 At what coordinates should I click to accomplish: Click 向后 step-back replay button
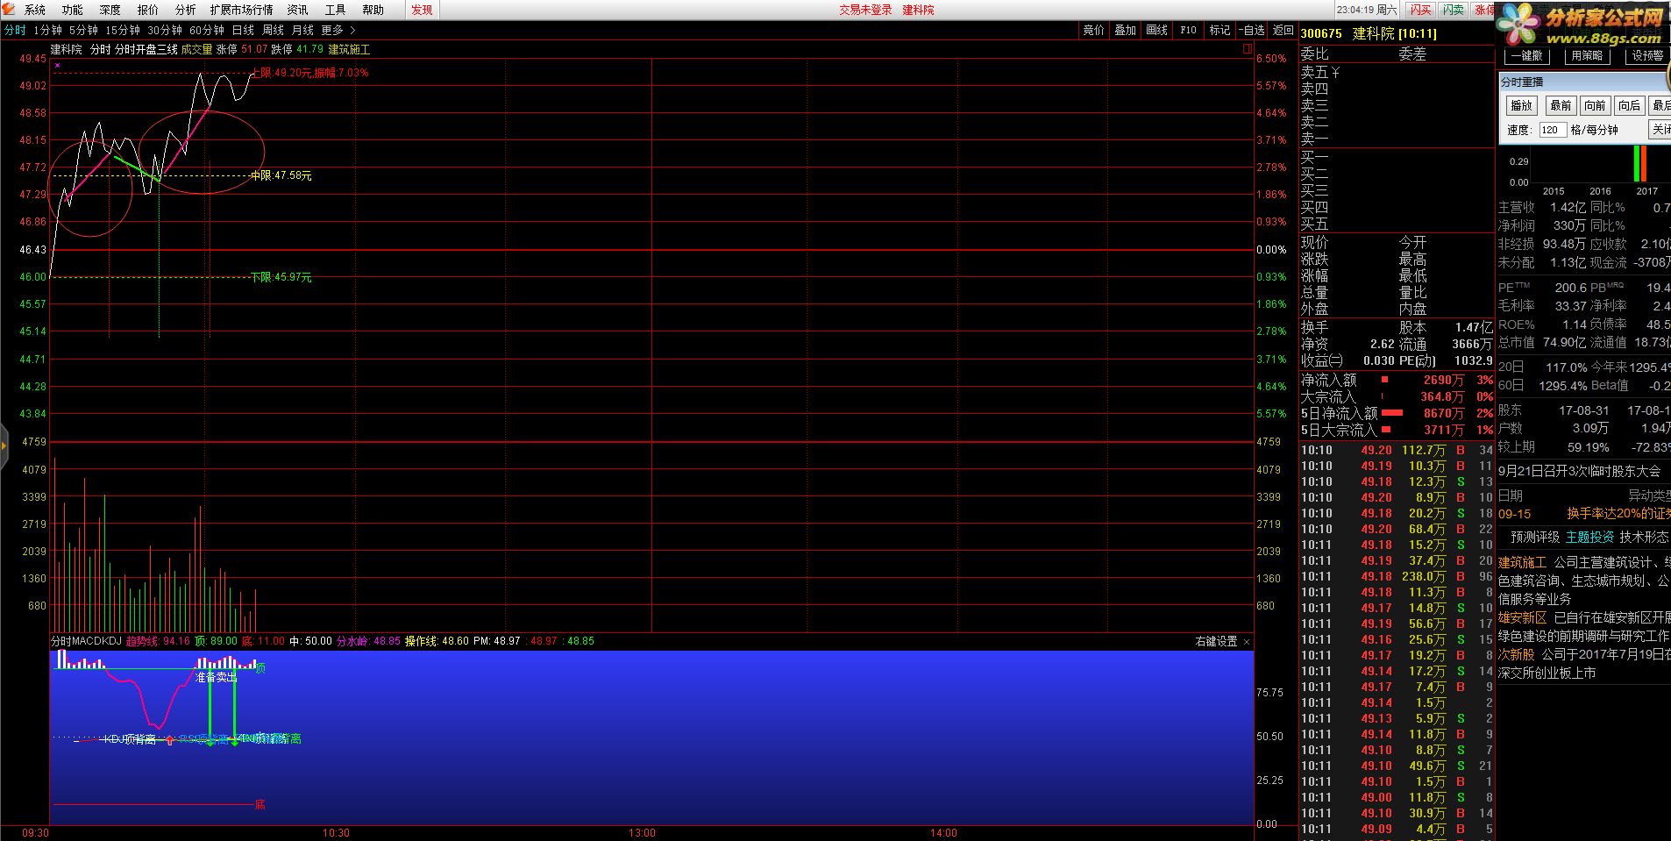point(1629,105)
